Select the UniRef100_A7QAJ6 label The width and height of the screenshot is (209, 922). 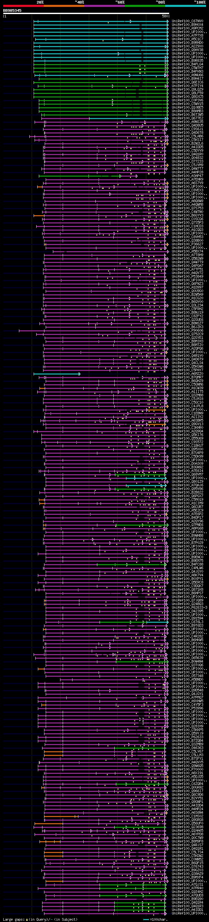[x=187, y=485]
